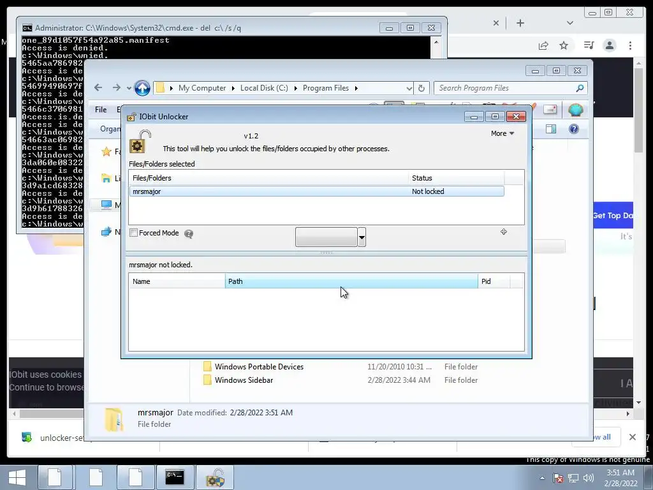This screenshot has width=653, height=490.
Task: Click the unlocker-setup download item
Action: [x=54, y=438]
